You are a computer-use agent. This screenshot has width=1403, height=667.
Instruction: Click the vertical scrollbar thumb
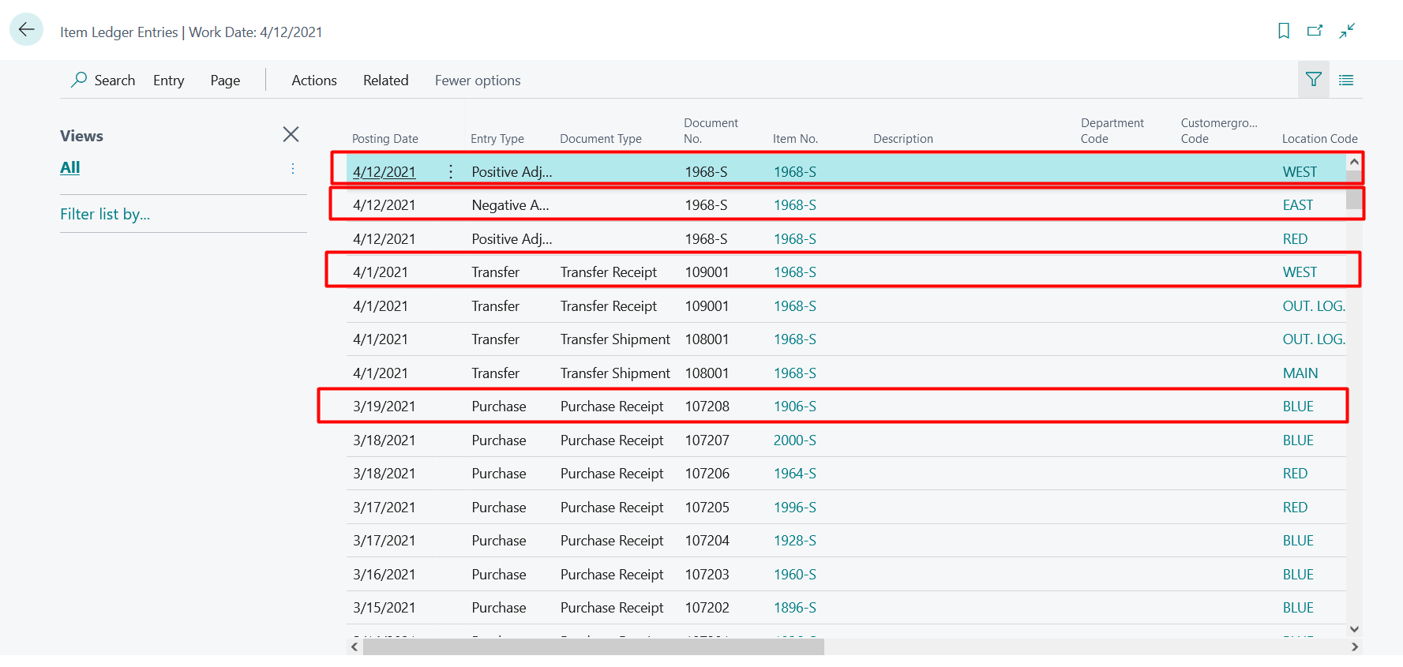tap(1354, 190)
